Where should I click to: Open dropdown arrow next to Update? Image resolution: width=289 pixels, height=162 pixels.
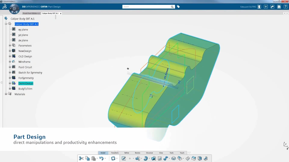click(117, 158)
